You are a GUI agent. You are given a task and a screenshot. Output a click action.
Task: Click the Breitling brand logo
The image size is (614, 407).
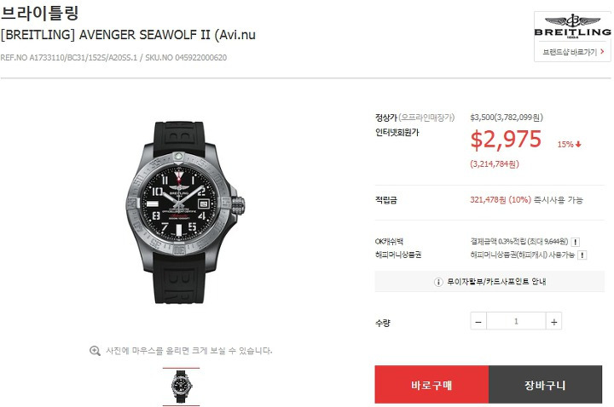click(x=572, y=26)
